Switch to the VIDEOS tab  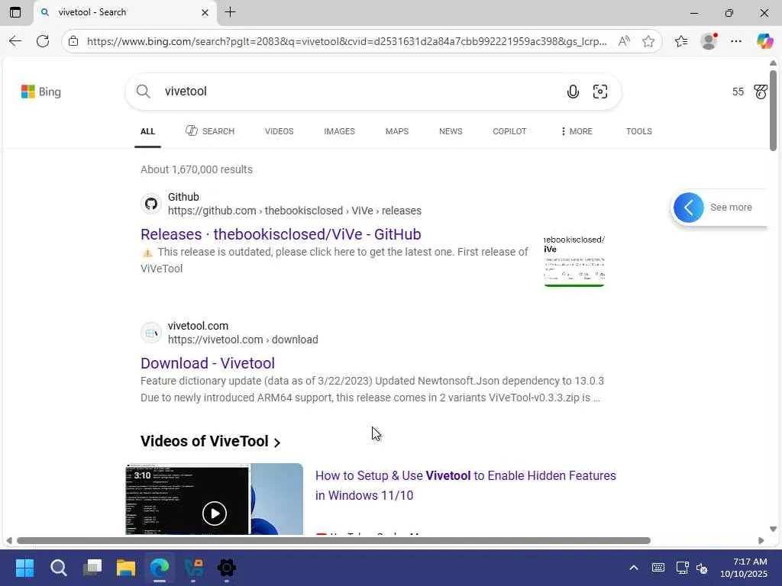point(280,131)
